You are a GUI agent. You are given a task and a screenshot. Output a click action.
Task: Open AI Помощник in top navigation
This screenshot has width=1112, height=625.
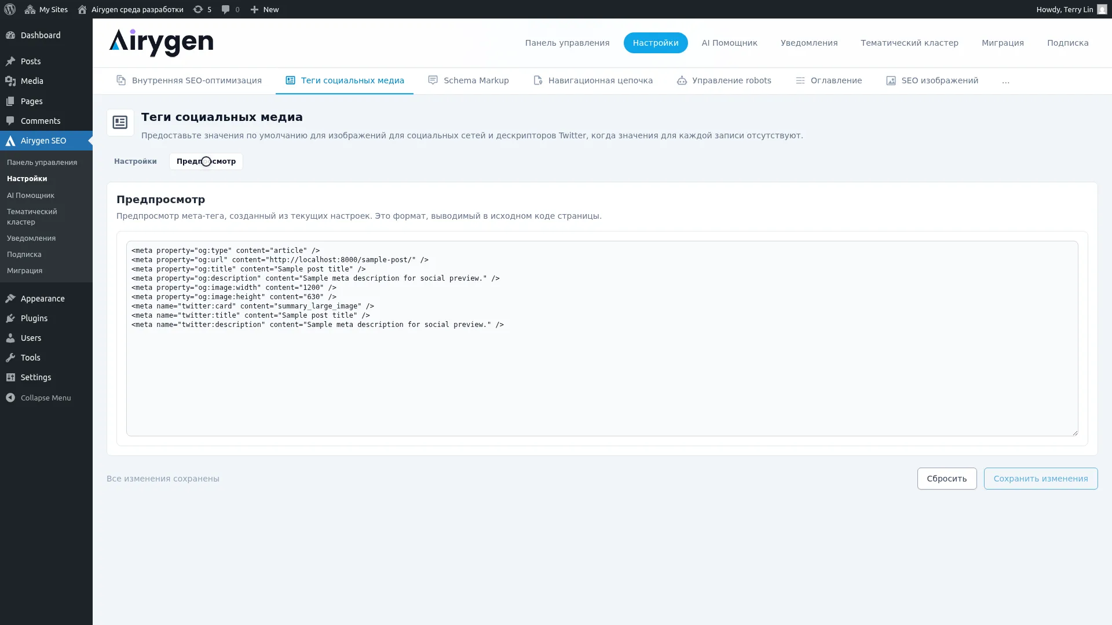pos(729,43)
